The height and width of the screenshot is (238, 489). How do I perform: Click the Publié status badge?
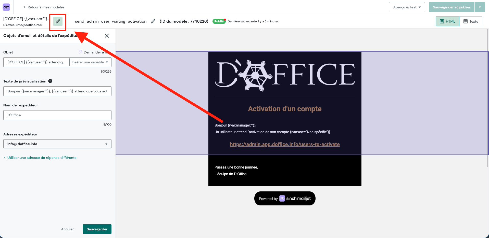tap(219, 21)
